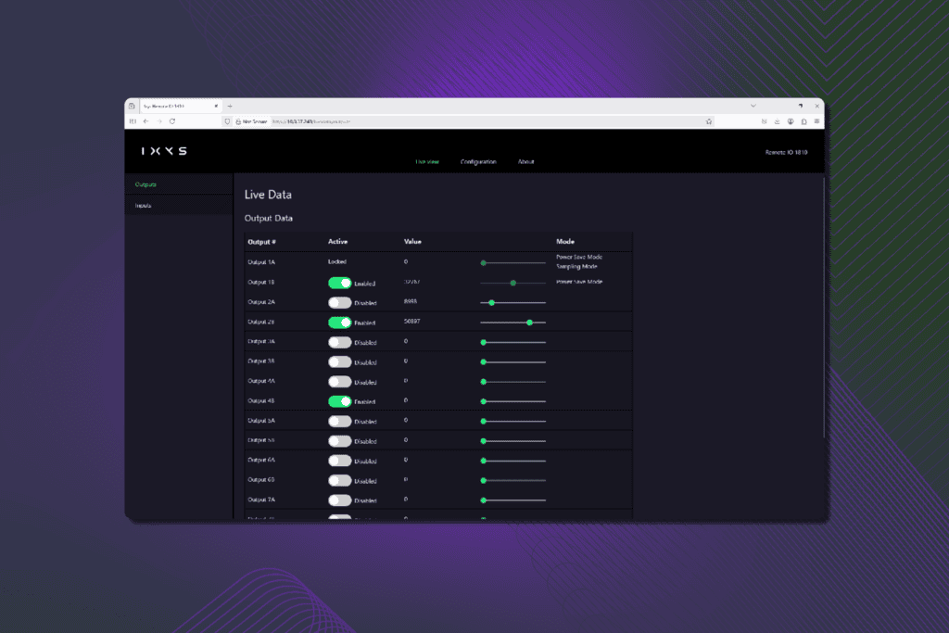
Task: Click the browser back arrow
Action: click(146, 121)
